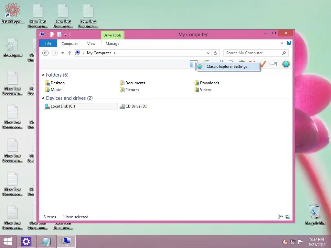The height and width of the screenshot is (248, 331).
Task: Click the orange checkmark Properties toolbar icon
Action: pyautogui.click(x=263, y=64)
